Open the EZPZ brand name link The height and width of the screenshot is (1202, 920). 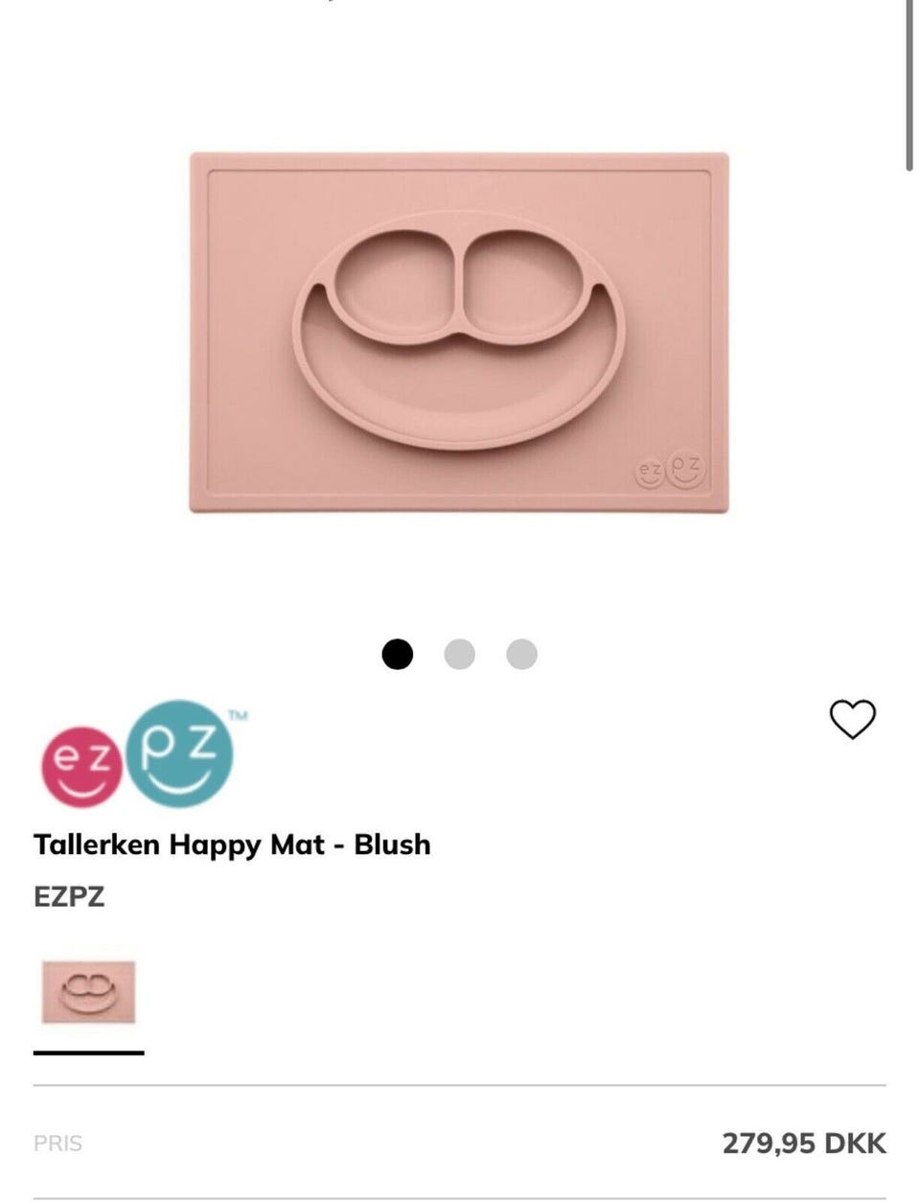pos(69,897)
